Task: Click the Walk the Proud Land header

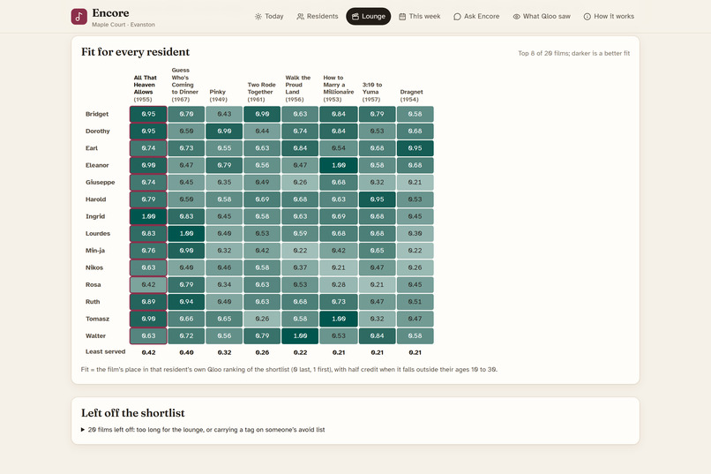Action: click(298, 88)
